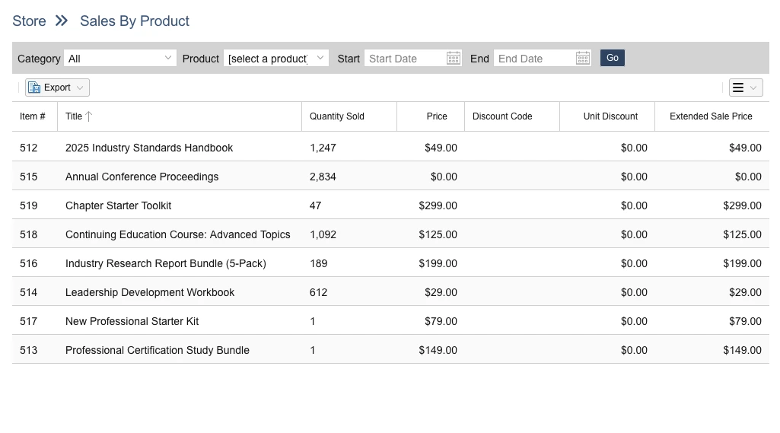Click the $49.00 Price cell

441,148
